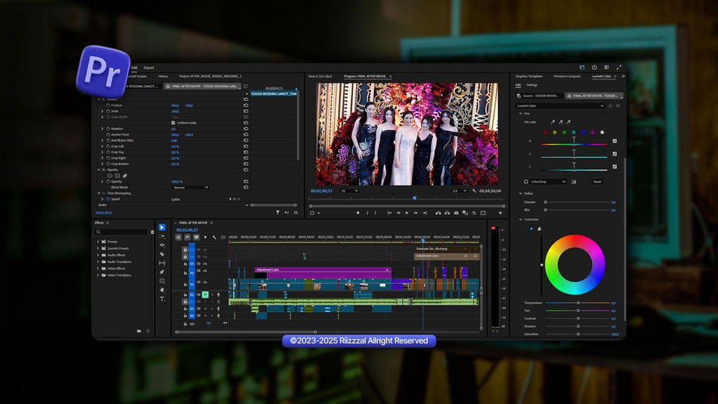Click the Lift button in Program monitor
This screenshot has height=404, width=718.
coord(438,212)
